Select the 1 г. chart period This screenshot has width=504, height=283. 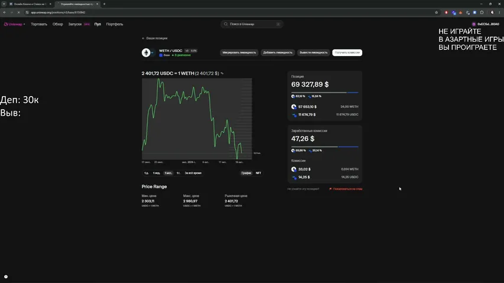pyautogui.click(x=178, y=173)
